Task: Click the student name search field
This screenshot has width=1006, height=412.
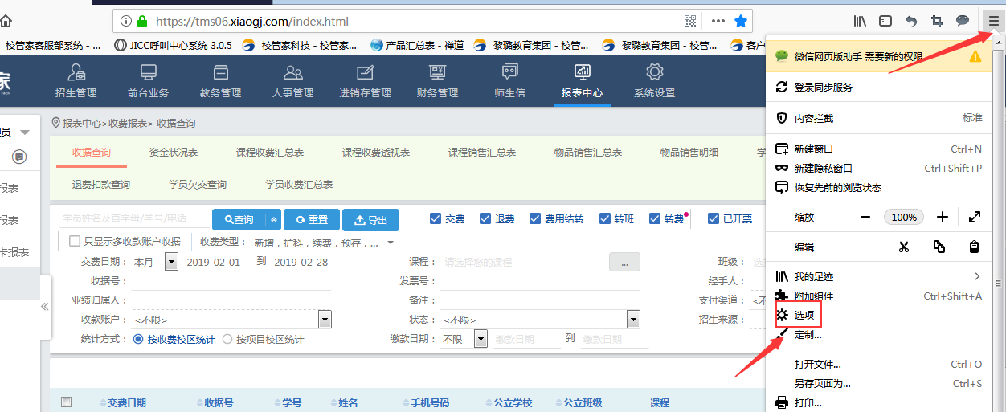Action: [x=135, y=218]
